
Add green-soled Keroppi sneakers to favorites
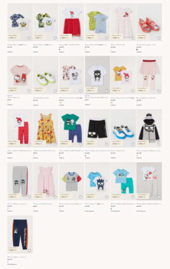click(x=55, y=91)
